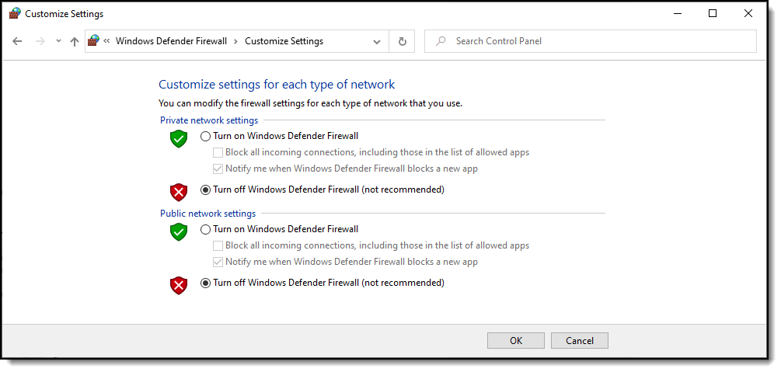Click the Customize Settings breadcrumb

click(284, 41)
